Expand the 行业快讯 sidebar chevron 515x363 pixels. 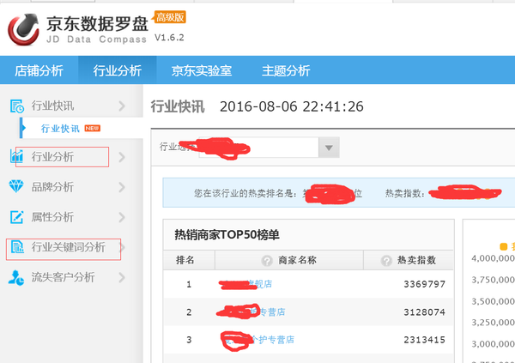click(122, 106)
